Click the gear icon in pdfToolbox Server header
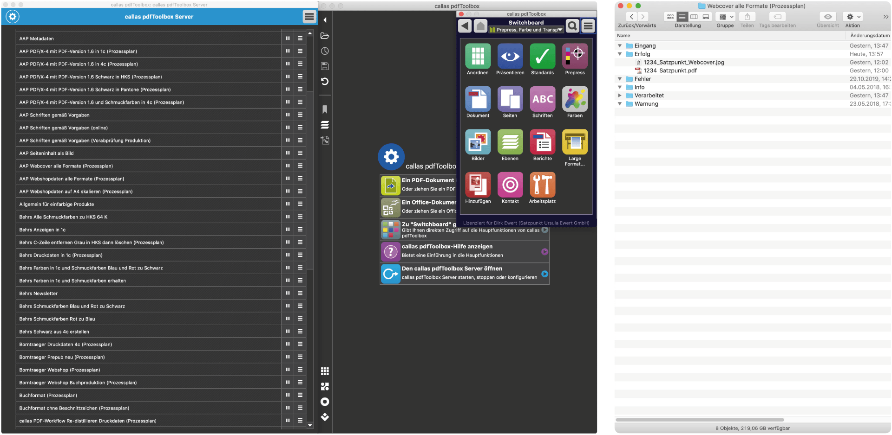The width and height of the screenshot is (892, 435). 13,17
